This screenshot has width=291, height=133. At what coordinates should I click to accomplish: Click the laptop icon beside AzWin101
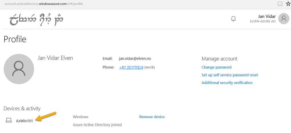[x=9, y=120]
